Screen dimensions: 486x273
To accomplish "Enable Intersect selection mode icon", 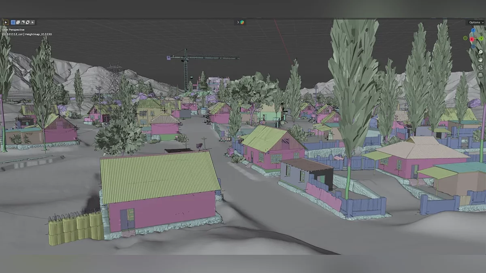I will pyautogui.click(x=32, y=22).
